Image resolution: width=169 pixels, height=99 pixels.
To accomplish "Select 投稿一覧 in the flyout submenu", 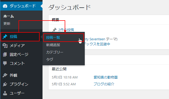I will pos(53,37).
